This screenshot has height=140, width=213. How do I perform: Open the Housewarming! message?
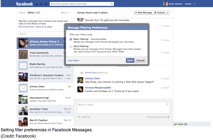pos(45,99)
